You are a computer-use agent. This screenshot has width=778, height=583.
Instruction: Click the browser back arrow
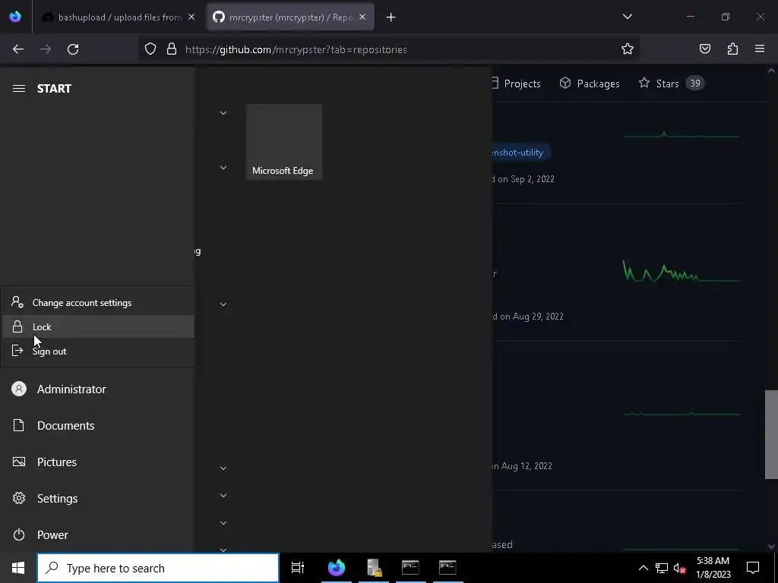coord(18,49)
